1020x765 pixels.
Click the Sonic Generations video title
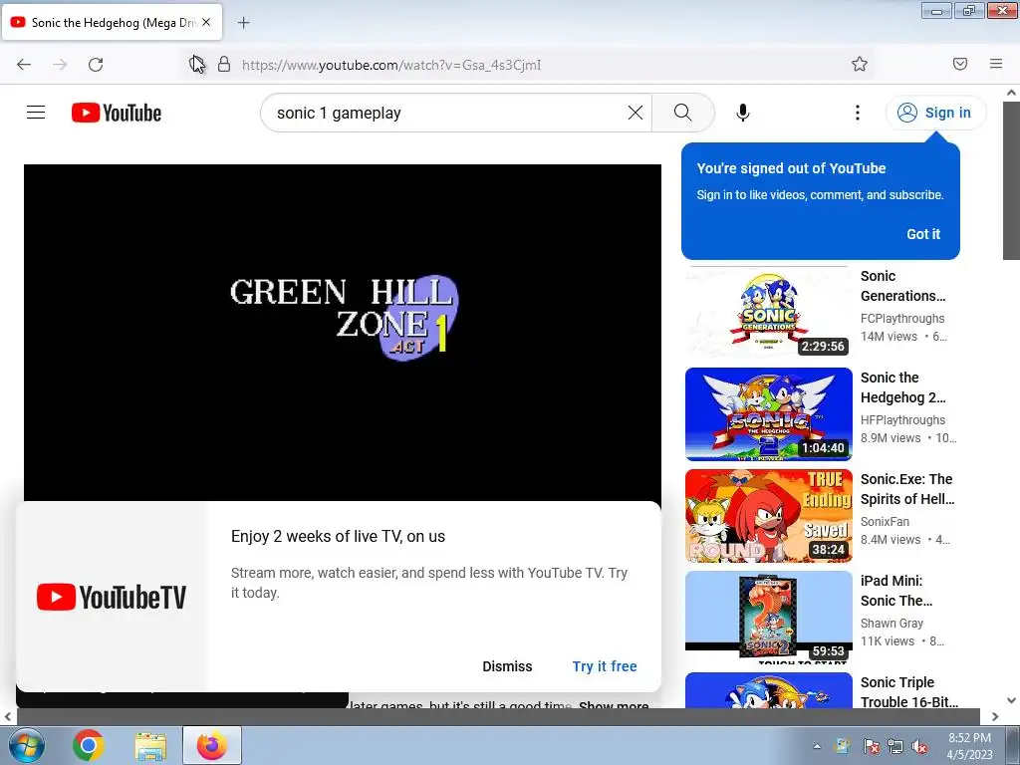pyautogui.click(x=902, y=286)
